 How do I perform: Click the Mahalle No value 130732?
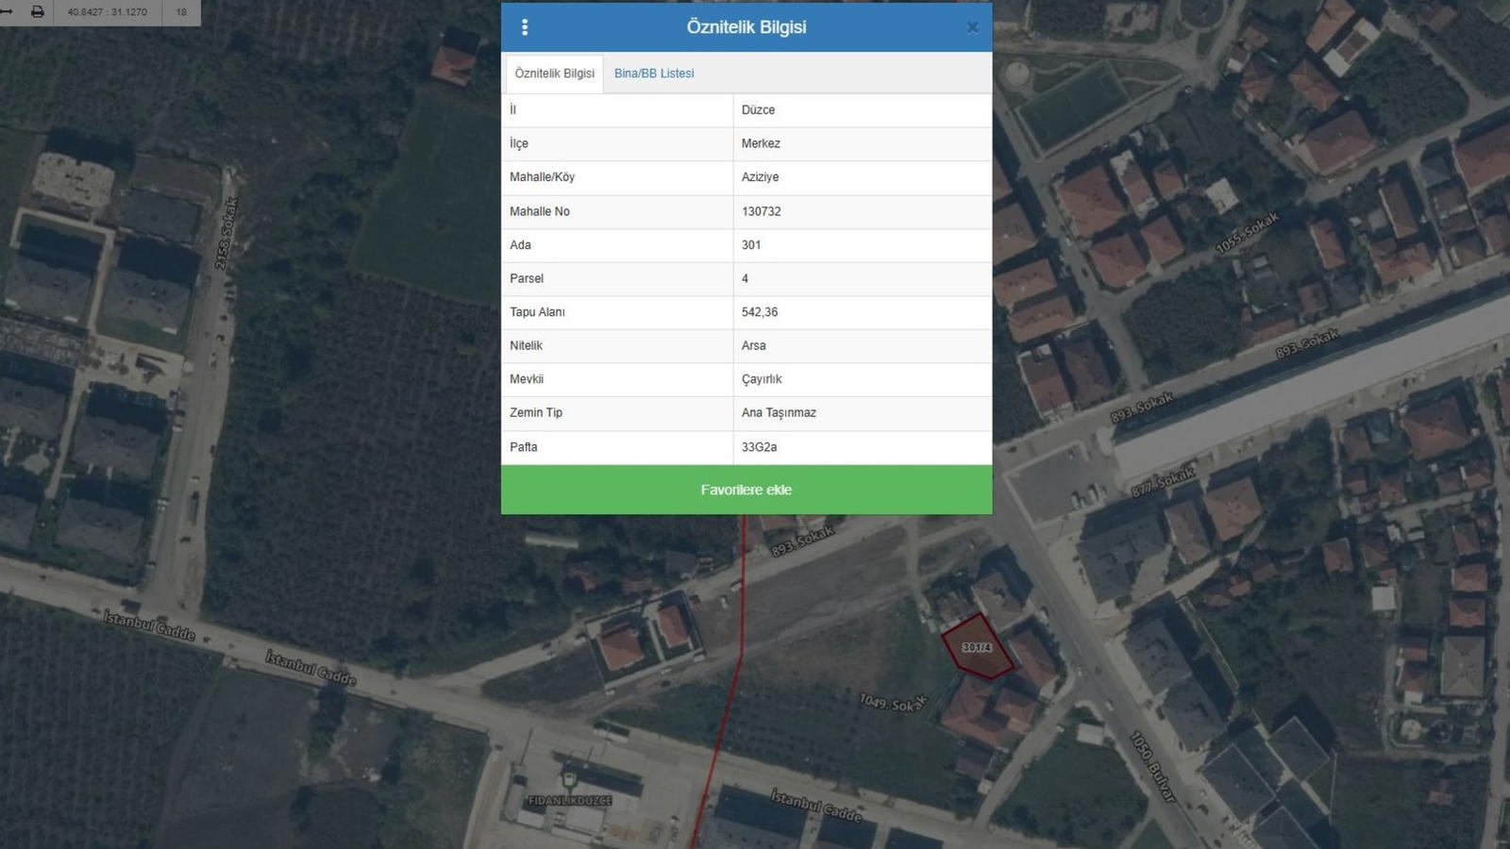pyautogui.click(x=761, y=211)
